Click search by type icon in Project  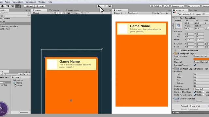[21, 74]
